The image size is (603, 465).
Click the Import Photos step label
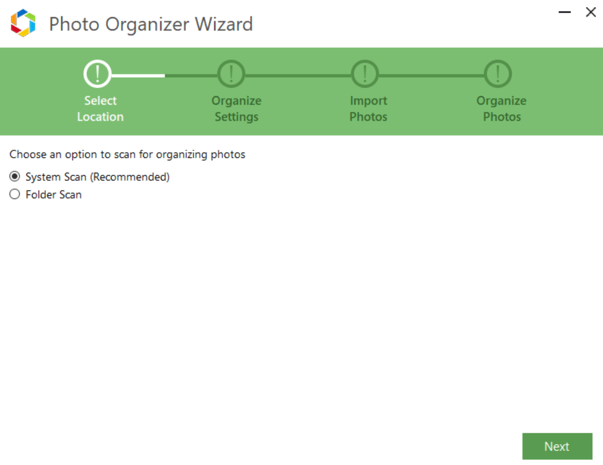[368, 108]
